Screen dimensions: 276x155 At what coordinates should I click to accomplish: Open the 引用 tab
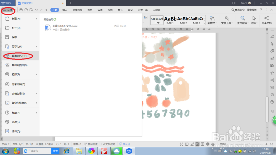pyautogui.click(x=90, y=10)
